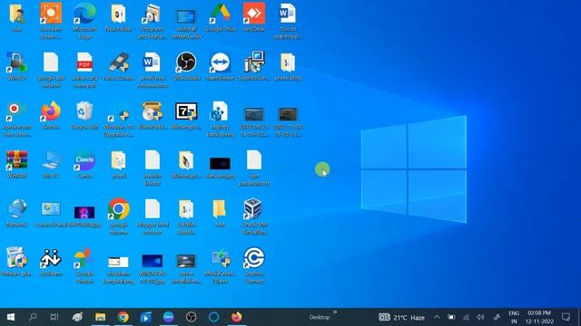
Task: Select the TeamViewer desktop shortcut
Action: [x=220, y=66]
